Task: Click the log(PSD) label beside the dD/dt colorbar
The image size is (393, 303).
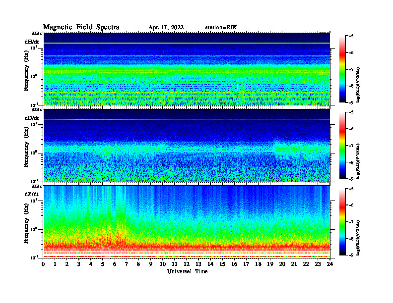Action: 358,161
